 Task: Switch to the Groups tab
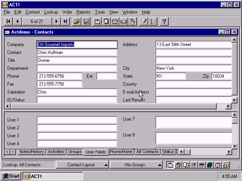tap(75, 152)
